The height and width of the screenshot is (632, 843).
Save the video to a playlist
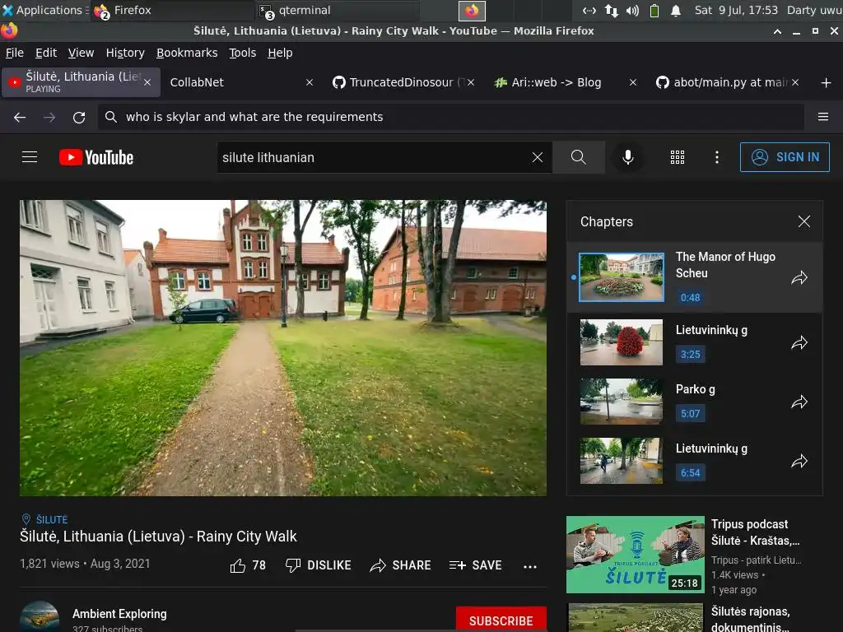(476, 565)
